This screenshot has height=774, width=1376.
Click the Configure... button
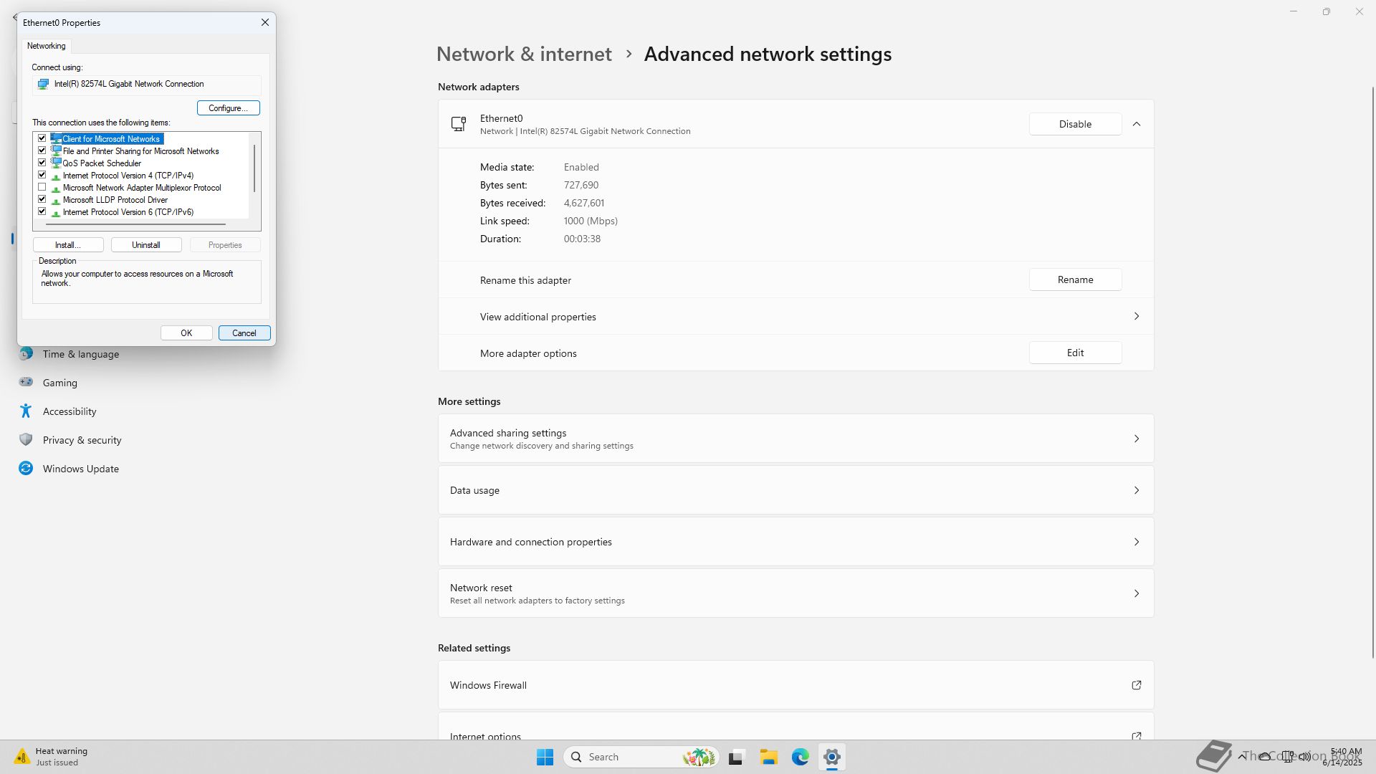(x=228, y=108)
